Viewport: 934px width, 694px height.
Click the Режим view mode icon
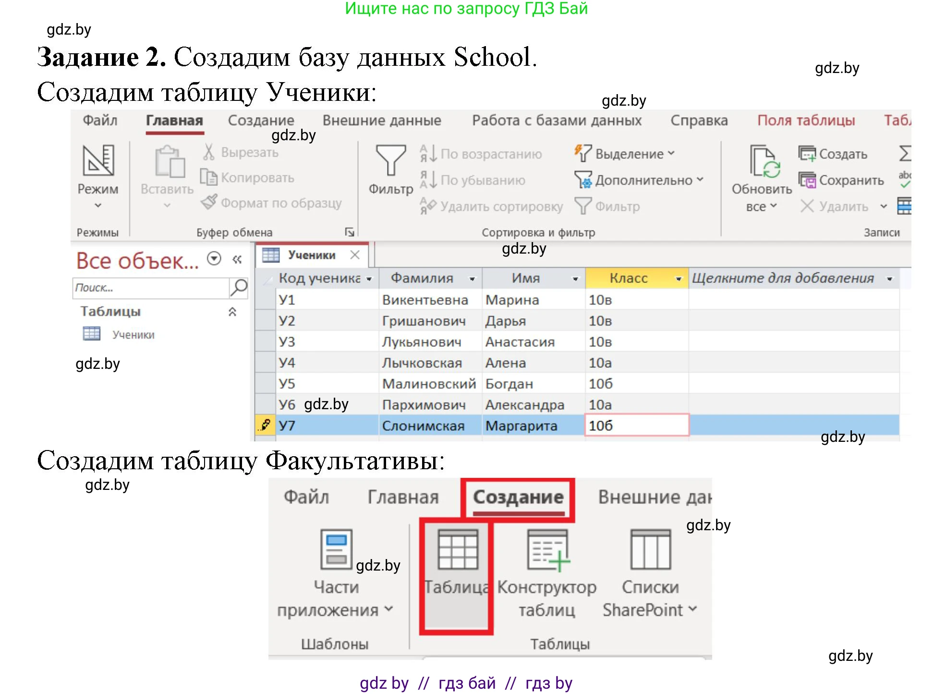[x=98, y=160]
